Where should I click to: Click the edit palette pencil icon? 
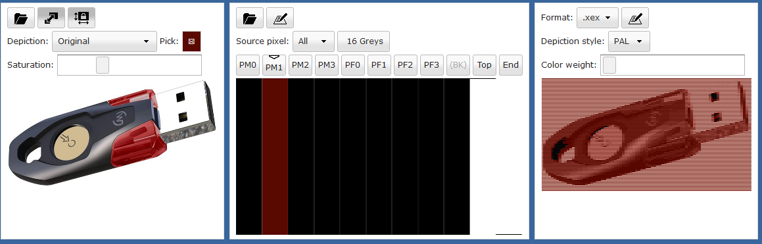coord(280,18)
